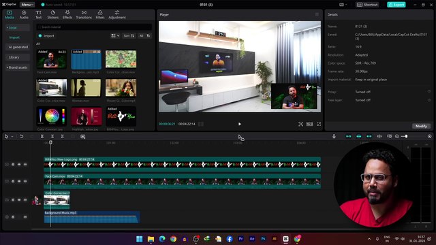Viewport: 436px width, 245px height.
Task: Open the Sort options dropdown
Action: pos(129,36)
